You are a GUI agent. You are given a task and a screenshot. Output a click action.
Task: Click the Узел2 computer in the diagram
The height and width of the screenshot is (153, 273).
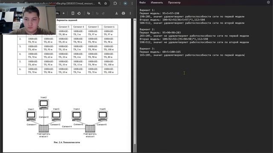click(44, 104)
